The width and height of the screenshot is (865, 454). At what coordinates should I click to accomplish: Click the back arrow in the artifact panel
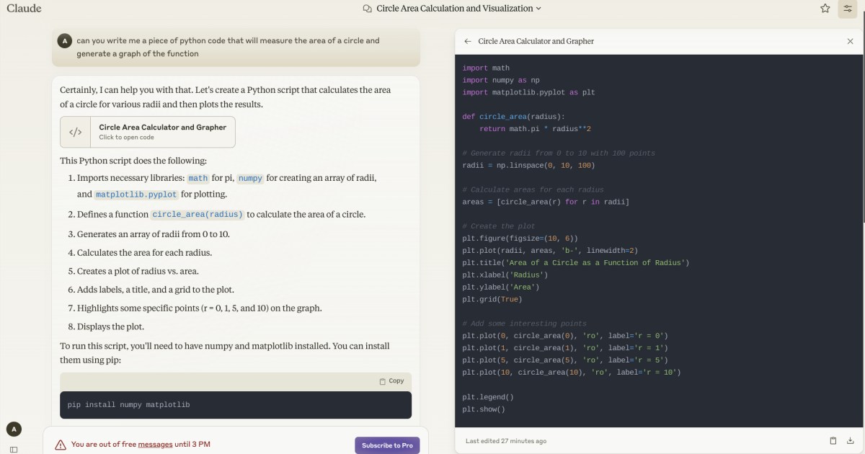click(x=468, y=42)
